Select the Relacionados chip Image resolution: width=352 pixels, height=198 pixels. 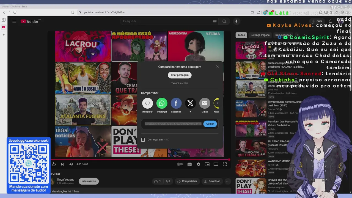(283, 35)
